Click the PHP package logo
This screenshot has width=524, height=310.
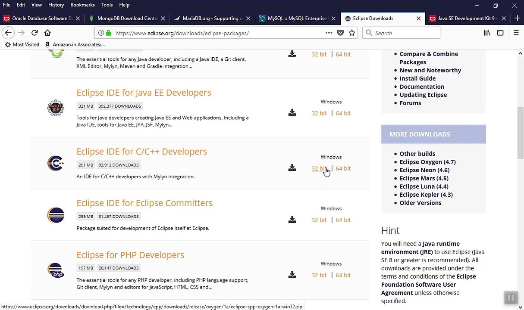56,270
